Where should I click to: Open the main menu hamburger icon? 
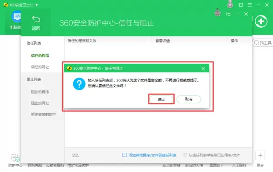pos(250,5)
